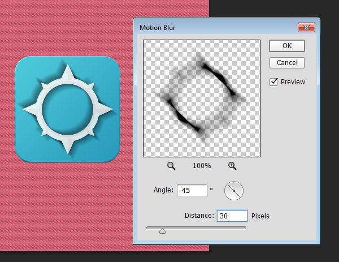Click the OK button in Motion Blur
The height and width of the screenshot is (262, 339).
coord(287,46)
